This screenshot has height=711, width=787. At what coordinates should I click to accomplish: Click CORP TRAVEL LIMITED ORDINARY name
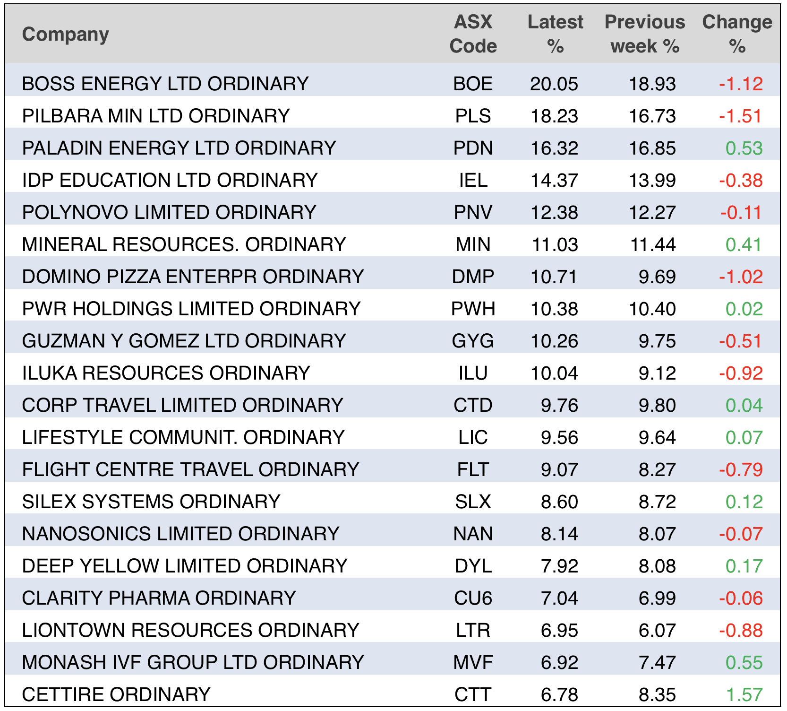pos(182,406)
